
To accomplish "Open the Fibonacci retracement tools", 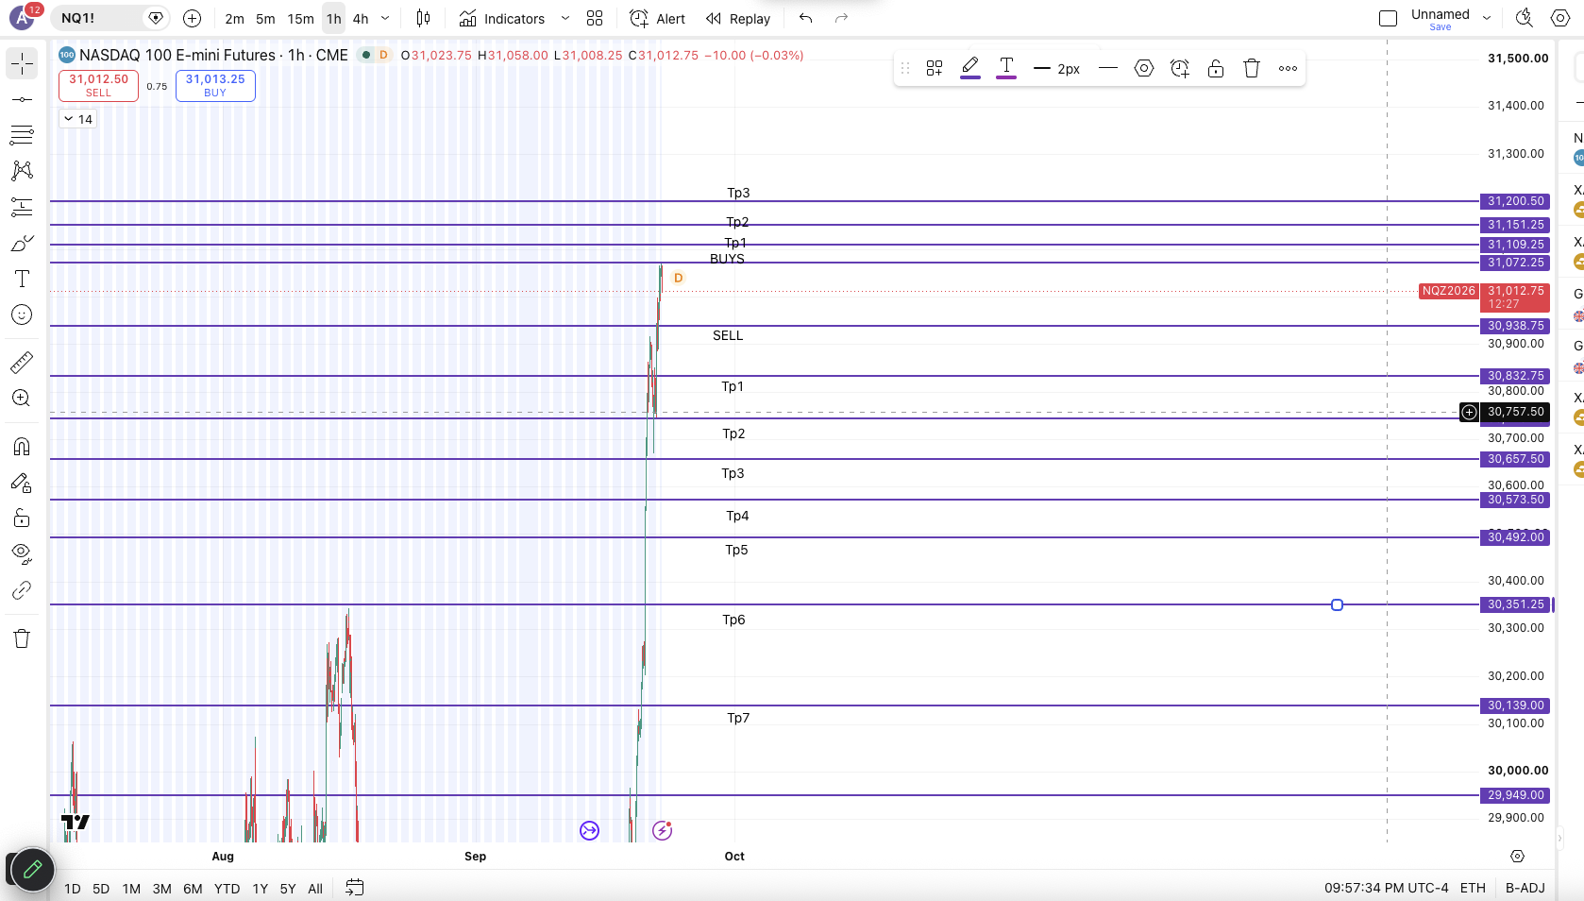I will [x=22, y=135].
